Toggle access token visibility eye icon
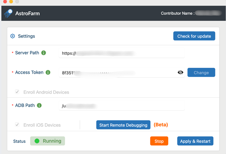The height and width of the screenshot is (154, 226). [180, 72]
